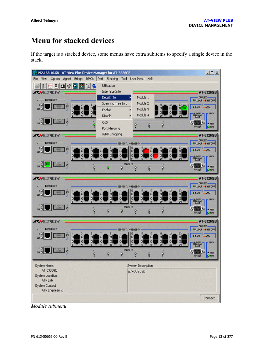Click the RS-232 connector on the stack ID 4 unit

197,251
